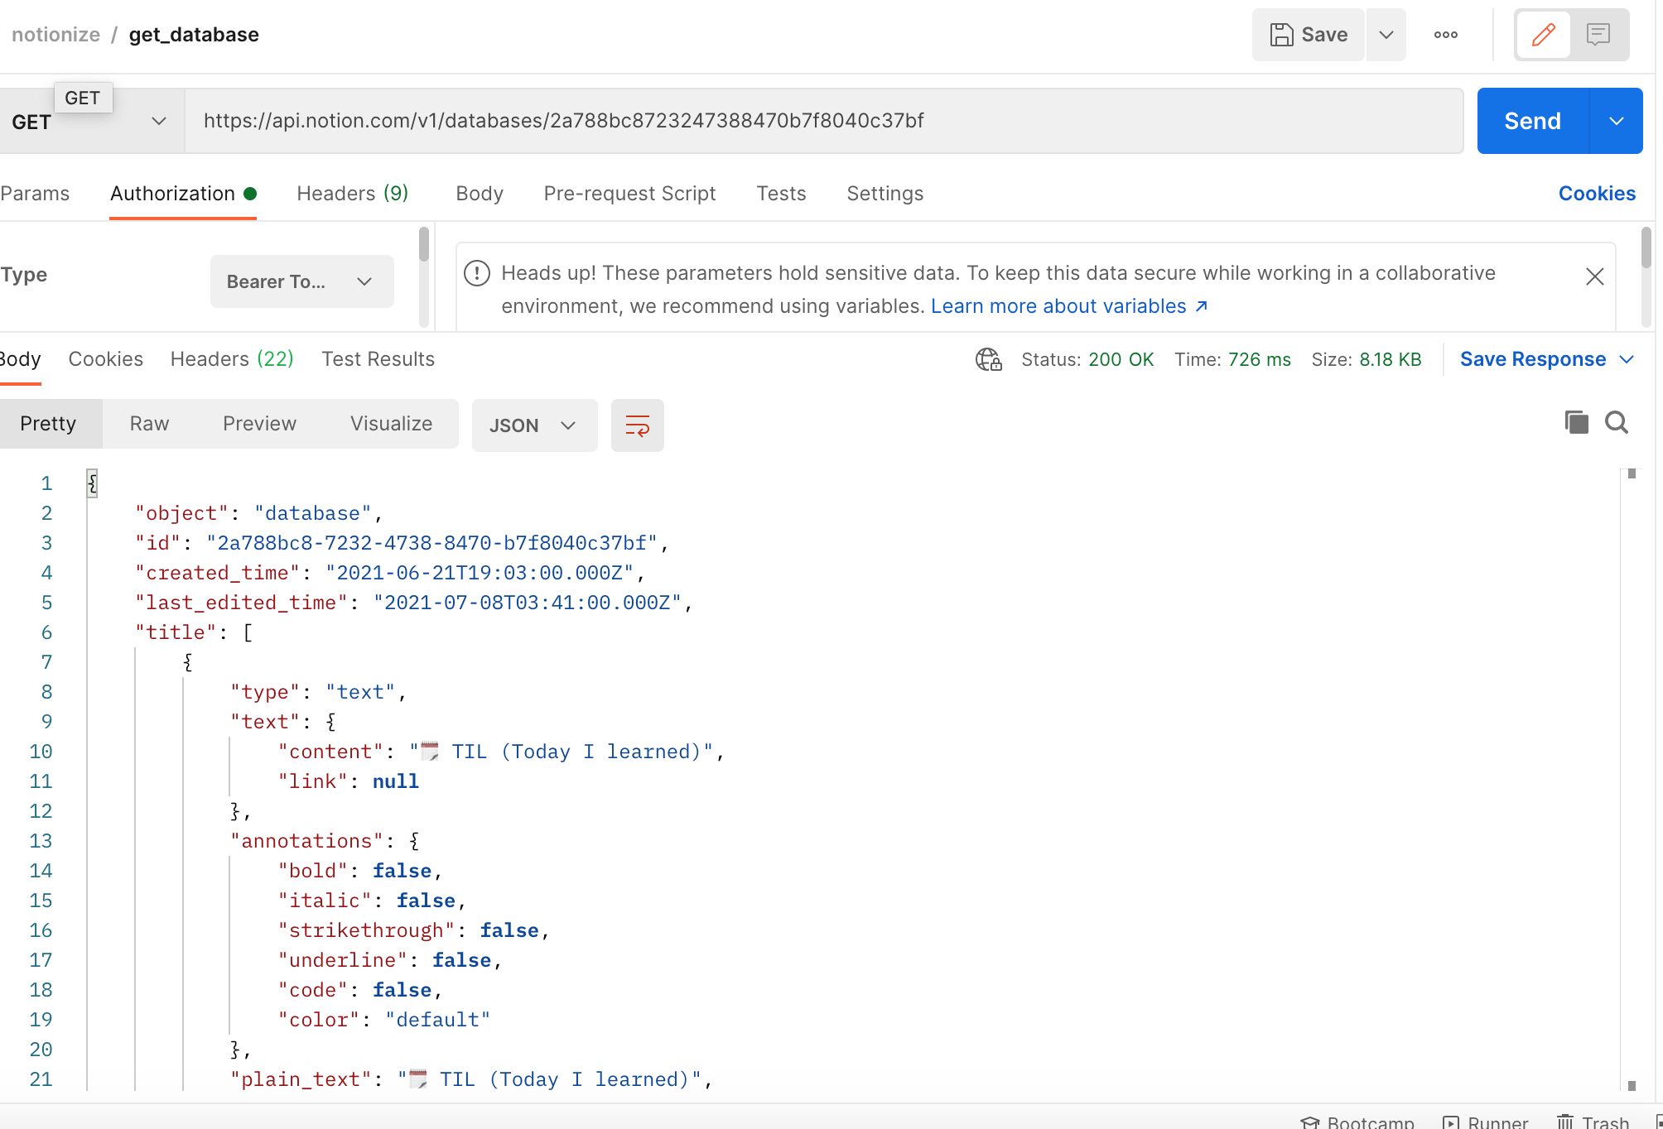Click the blue Send button
1663x1129 pixels.
(x=1532, y=121)
